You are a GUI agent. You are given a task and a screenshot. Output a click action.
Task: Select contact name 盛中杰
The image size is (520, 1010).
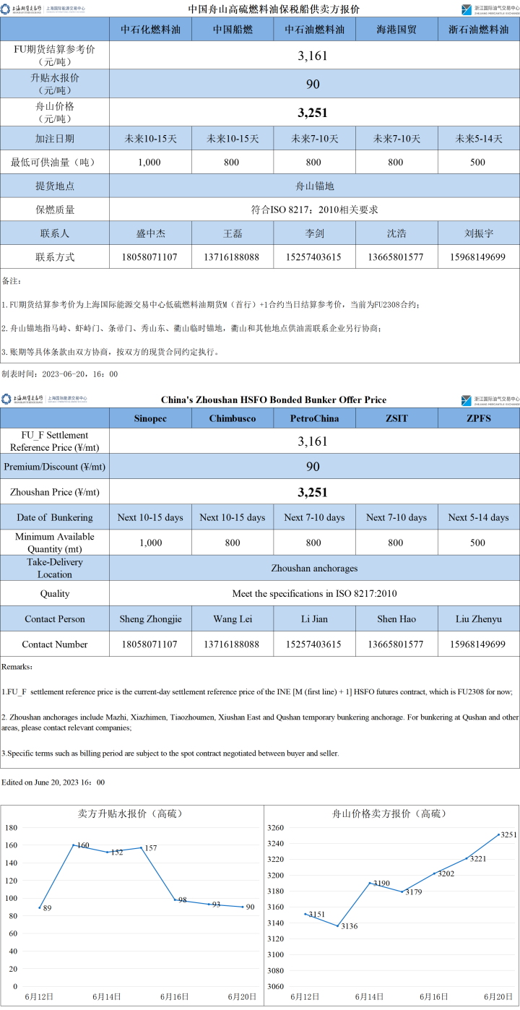click(x=150, y=233)
